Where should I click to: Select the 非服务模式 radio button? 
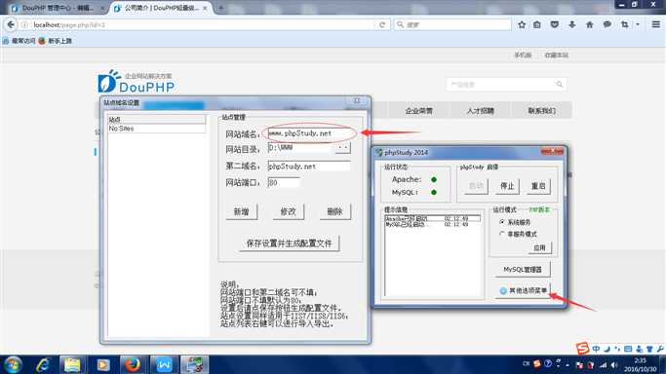(502, 234)
